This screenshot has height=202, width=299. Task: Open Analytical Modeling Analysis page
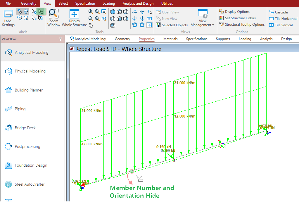coord(266,39)
